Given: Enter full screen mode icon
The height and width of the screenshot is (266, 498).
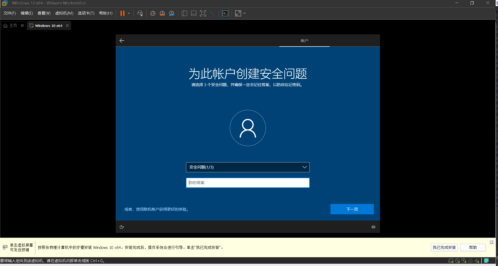Looking at the screenshot, I should point(203,13).
